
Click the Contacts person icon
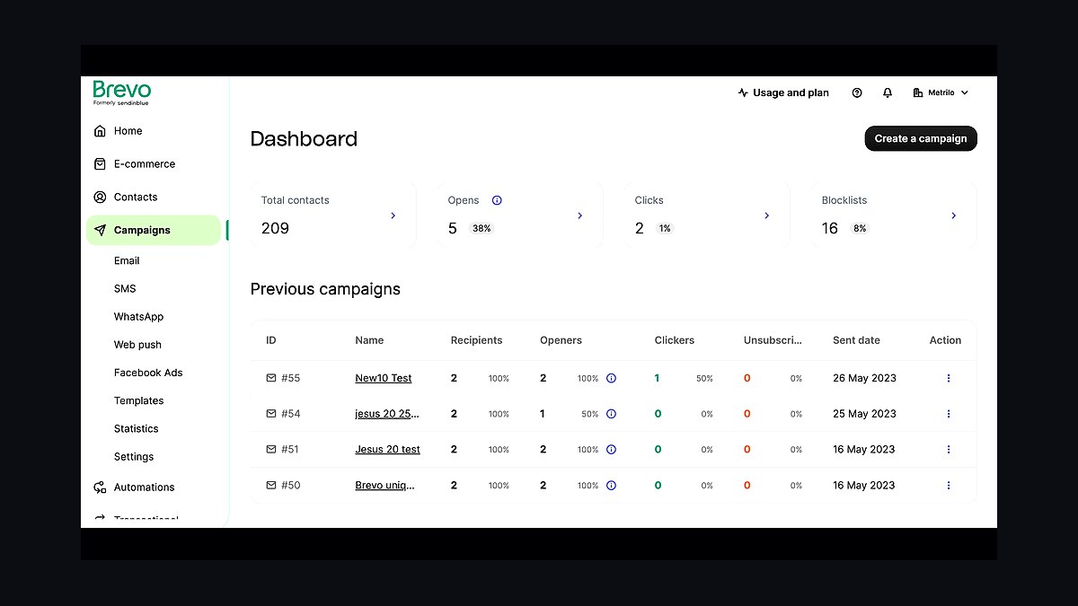click(100, 198)
